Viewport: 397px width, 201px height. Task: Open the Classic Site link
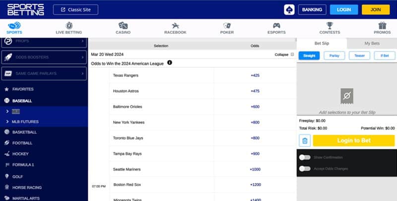tap(76, 9)
